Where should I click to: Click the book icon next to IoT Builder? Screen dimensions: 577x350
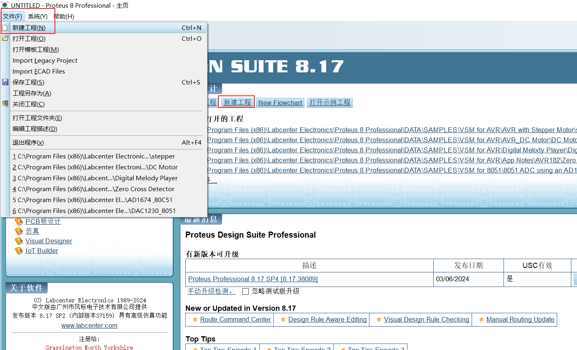coord(19,251)
